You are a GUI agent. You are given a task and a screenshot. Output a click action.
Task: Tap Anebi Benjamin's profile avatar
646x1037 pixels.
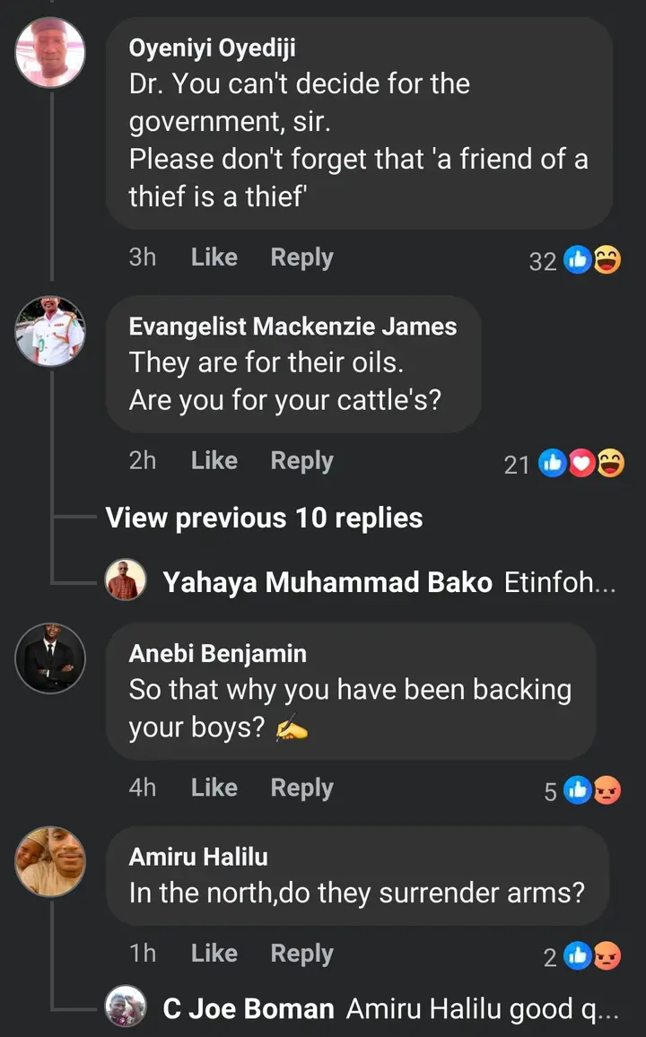50,658
